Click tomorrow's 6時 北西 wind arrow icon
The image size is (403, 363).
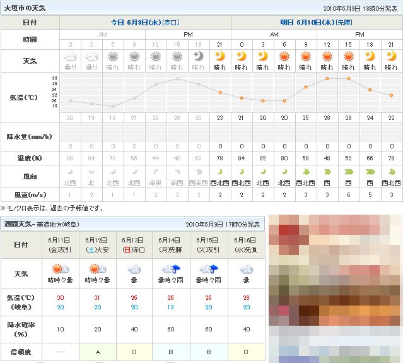pos(284,172)
